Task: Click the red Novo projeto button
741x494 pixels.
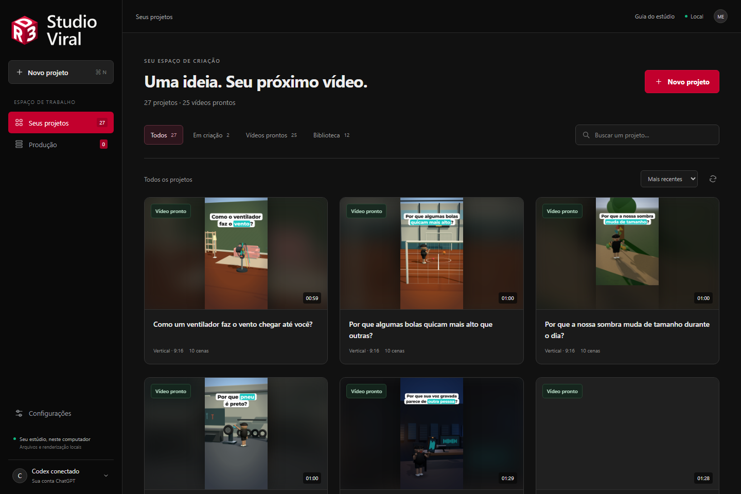Action: (682, 81)
